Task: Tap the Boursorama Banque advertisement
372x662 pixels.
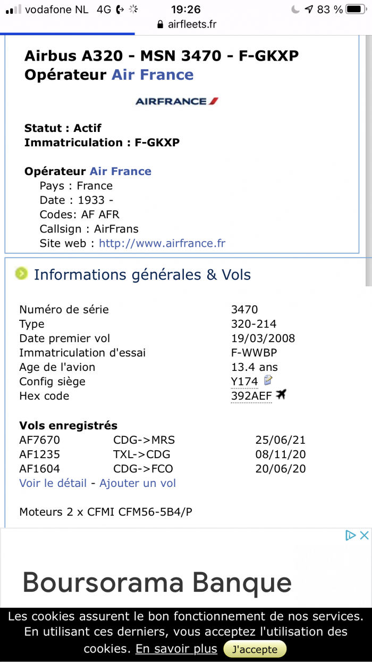Action: tap(186, 568)
